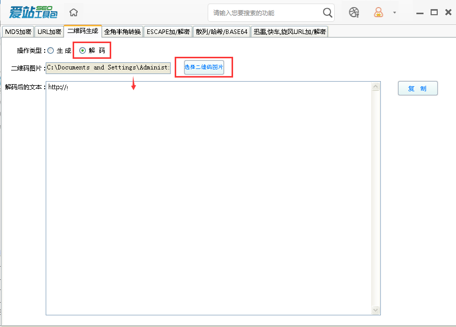The width and height of the screenshot is (456, 327).
Task: Switch to the ESCAPE加/解密 tab
Action: [167, 31]
